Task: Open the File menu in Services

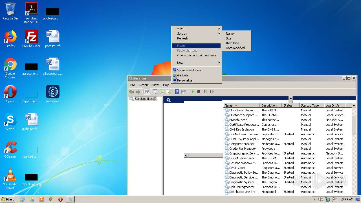Action: (133, 85)
